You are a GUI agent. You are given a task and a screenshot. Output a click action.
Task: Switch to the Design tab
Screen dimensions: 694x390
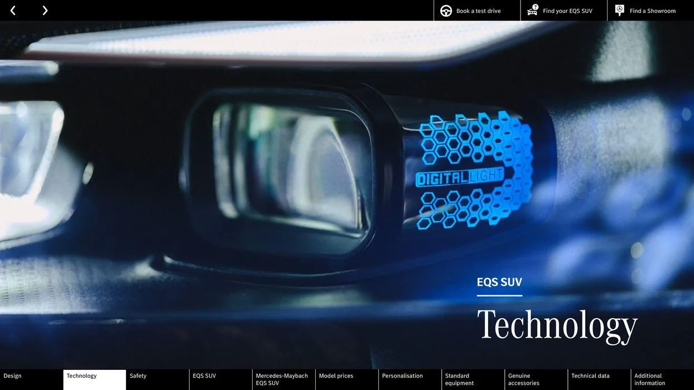coord(31,379)
